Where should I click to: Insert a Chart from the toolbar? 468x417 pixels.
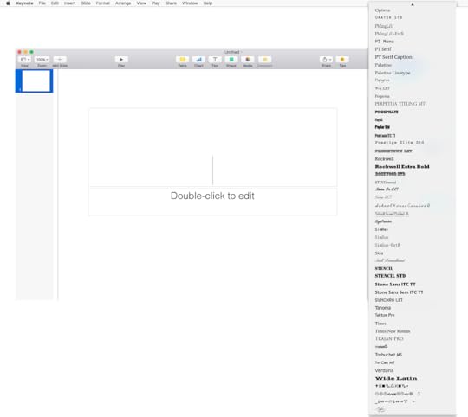(x=198, y=60)
